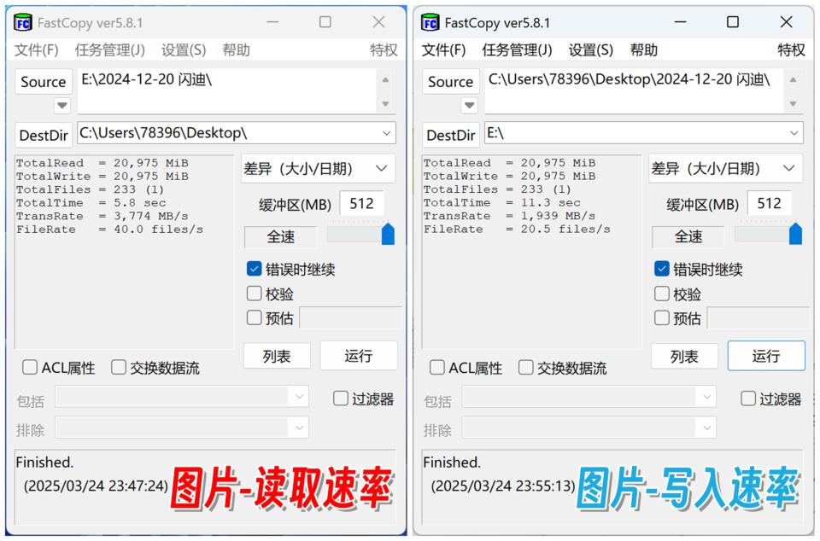Click 列表 button in left window
The height and width of the screenshot is (541, 820).
pyautogui.click(x=277, y=356)
